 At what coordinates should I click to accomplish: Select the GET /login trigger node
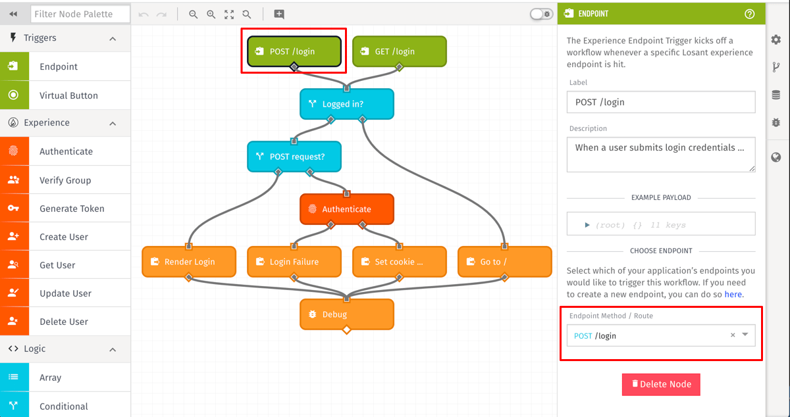[400, 51]
